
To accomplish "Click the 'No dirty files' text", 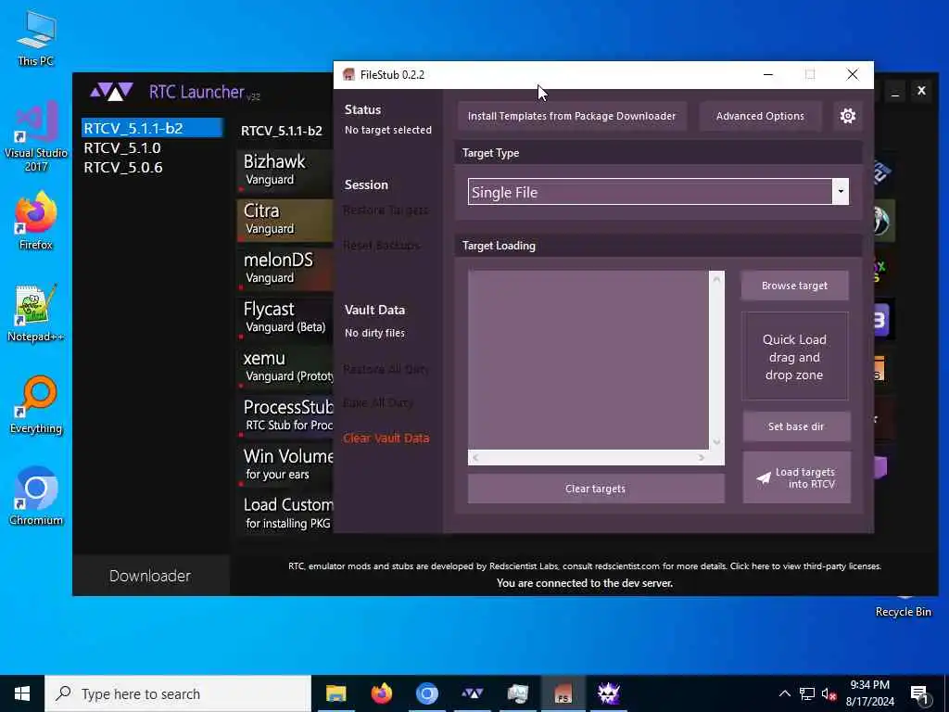I will pyautogui.click(x=374, y=333).
